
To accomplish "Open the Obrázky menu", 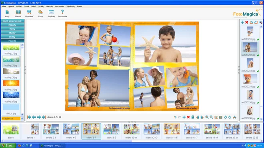I will click(50, 6).
